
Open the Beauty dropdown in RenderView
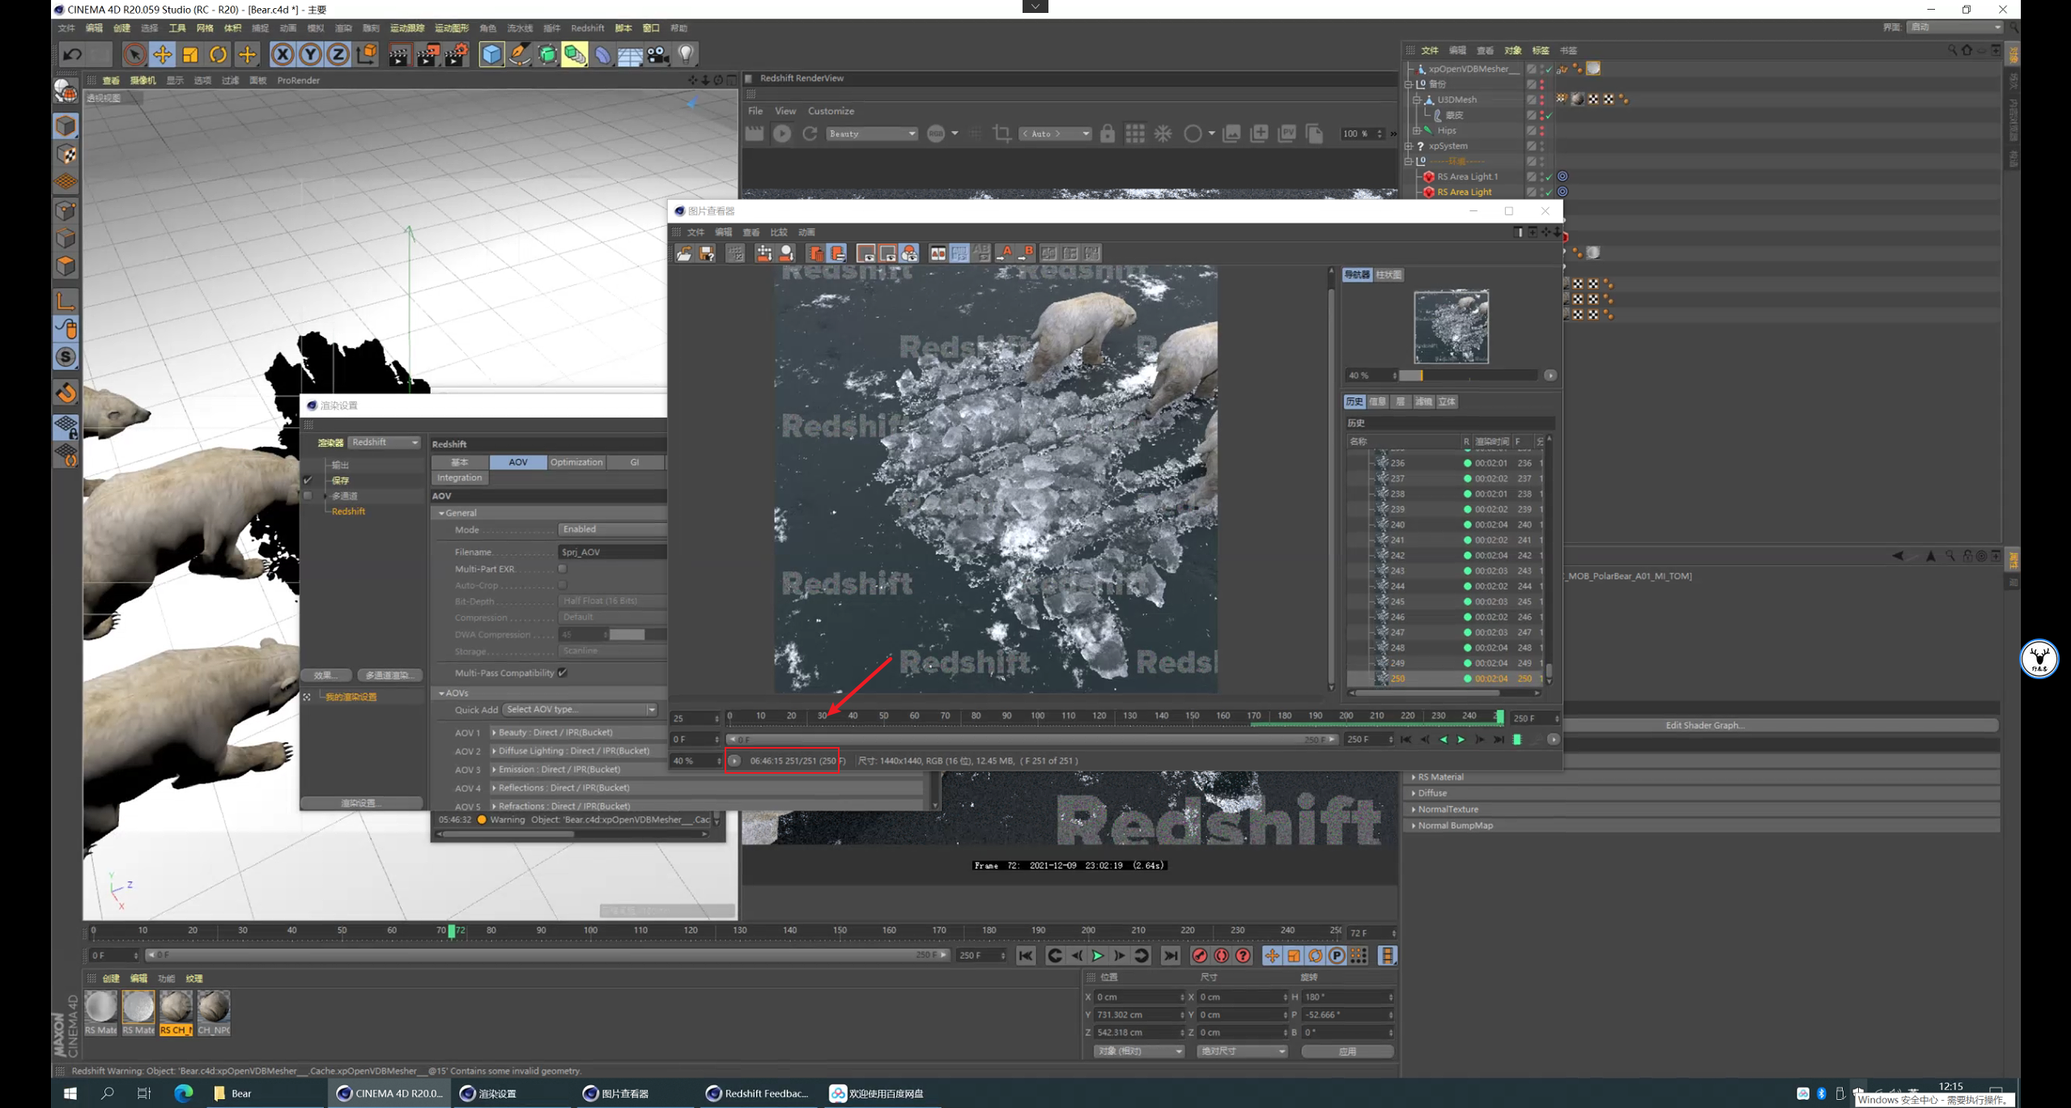(x=871, y=134)
